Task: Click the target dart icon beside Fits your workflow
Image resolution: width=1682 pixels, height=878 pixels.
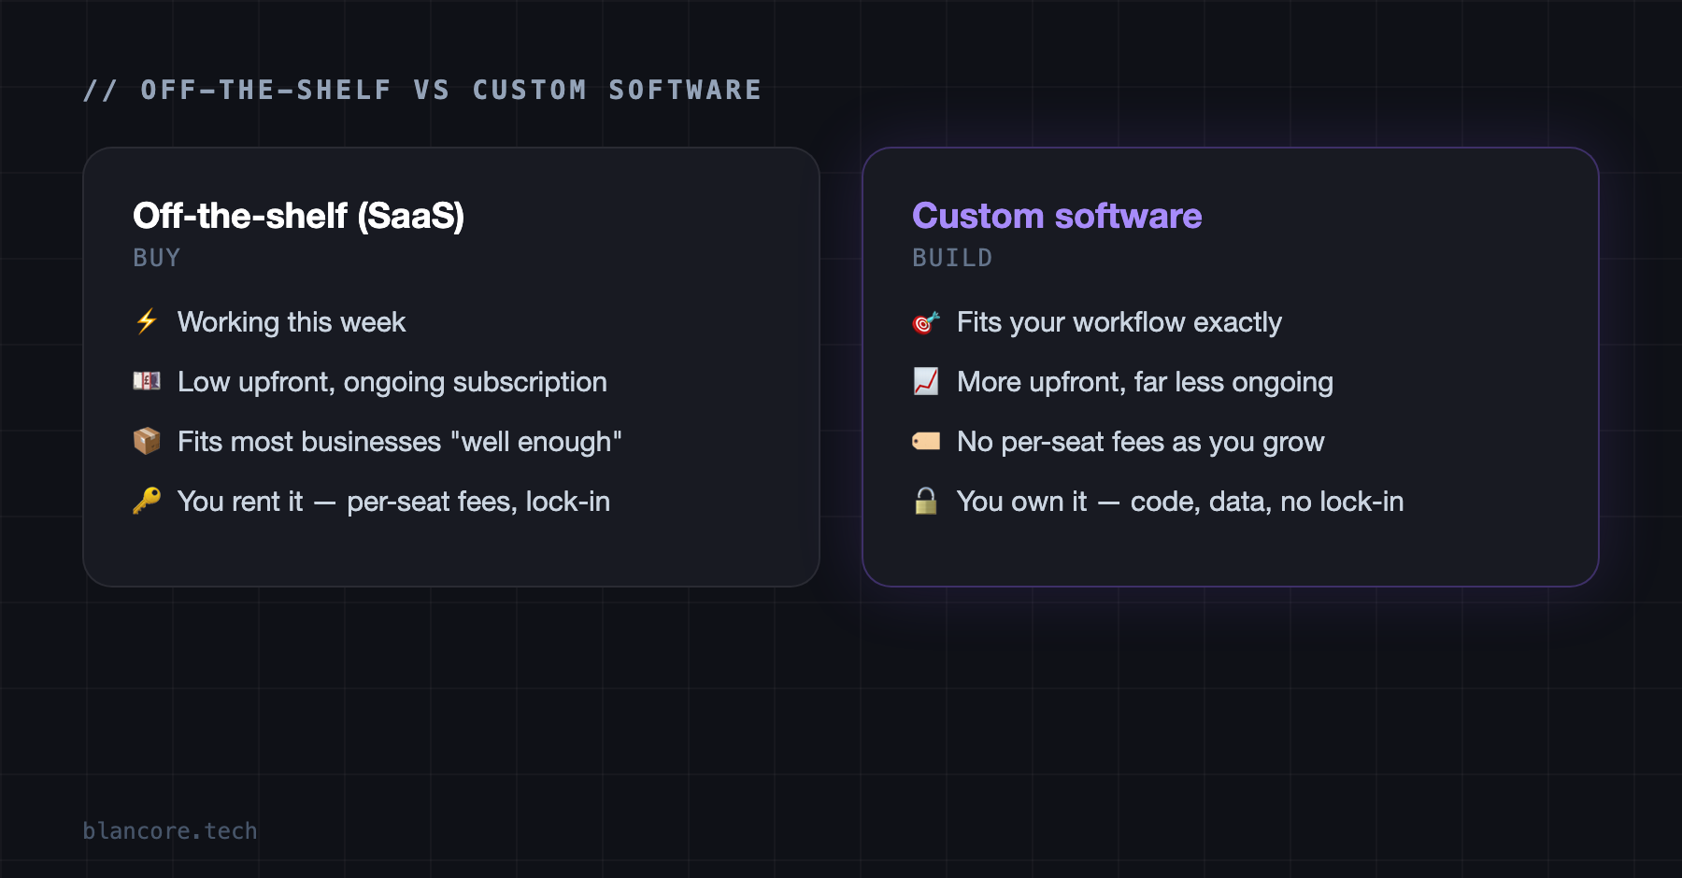Action: click(x=926, y=322)
